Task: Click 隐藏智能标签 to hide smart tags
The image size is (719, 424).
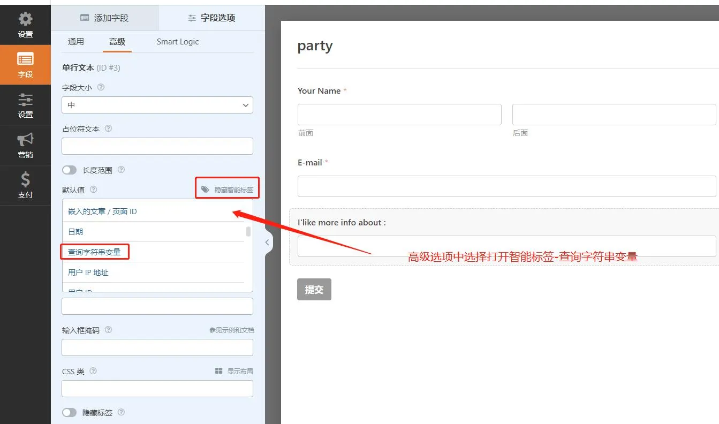Action: pos(228,190)
